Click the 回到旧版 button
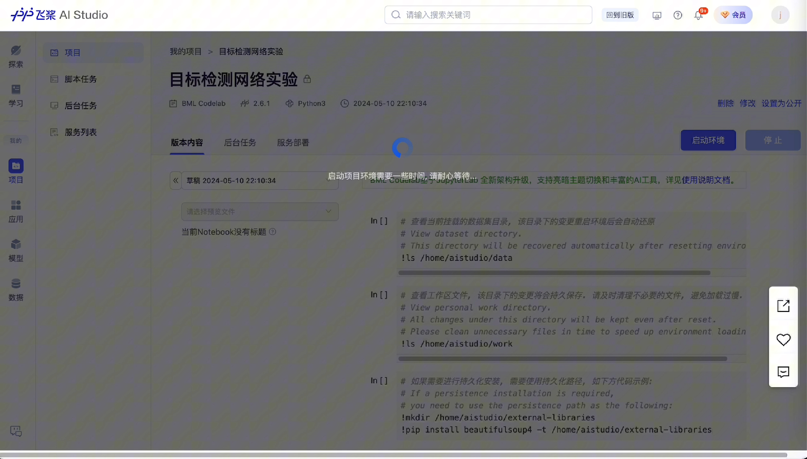Viewport: 807px width, 459px height. point(620,15)
